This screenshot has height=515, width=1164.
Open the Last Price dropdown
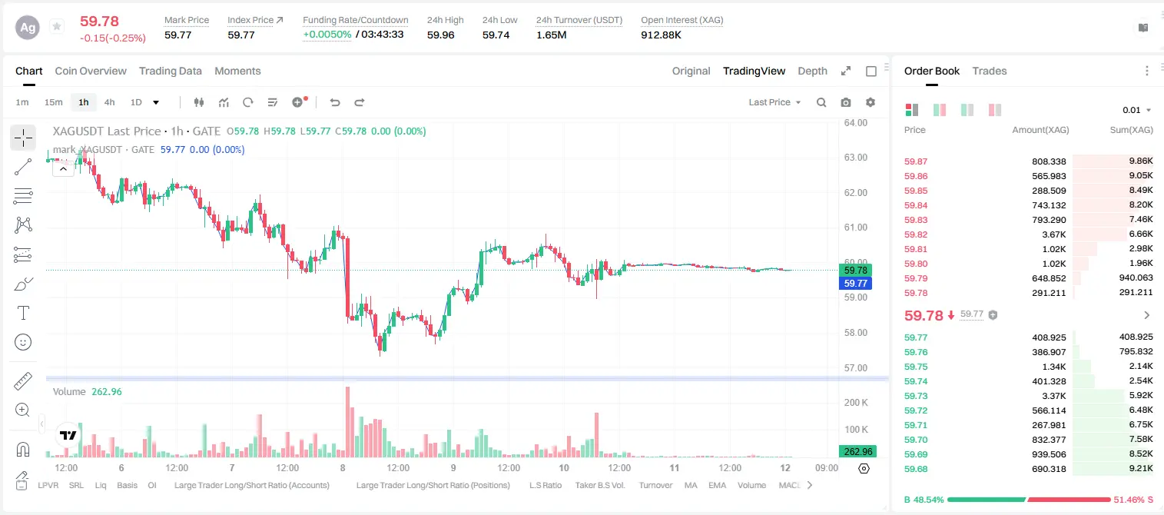click(x=774, y=102)
